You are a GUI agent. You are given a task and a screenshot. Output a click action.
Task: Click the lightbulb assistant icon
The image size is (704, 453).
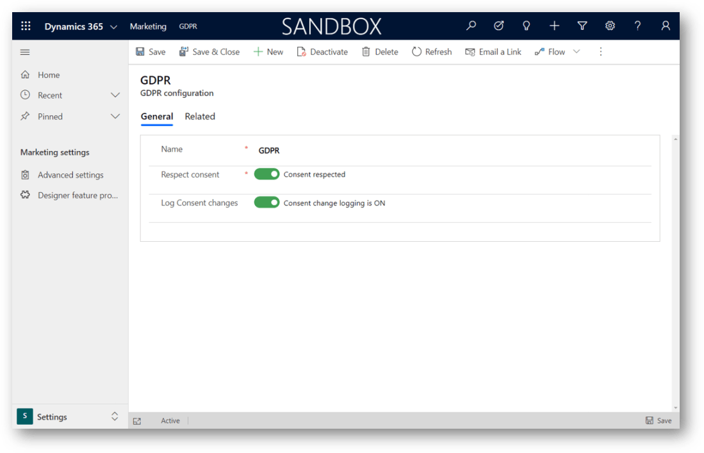pyautogui.click(x=527, y=26)
